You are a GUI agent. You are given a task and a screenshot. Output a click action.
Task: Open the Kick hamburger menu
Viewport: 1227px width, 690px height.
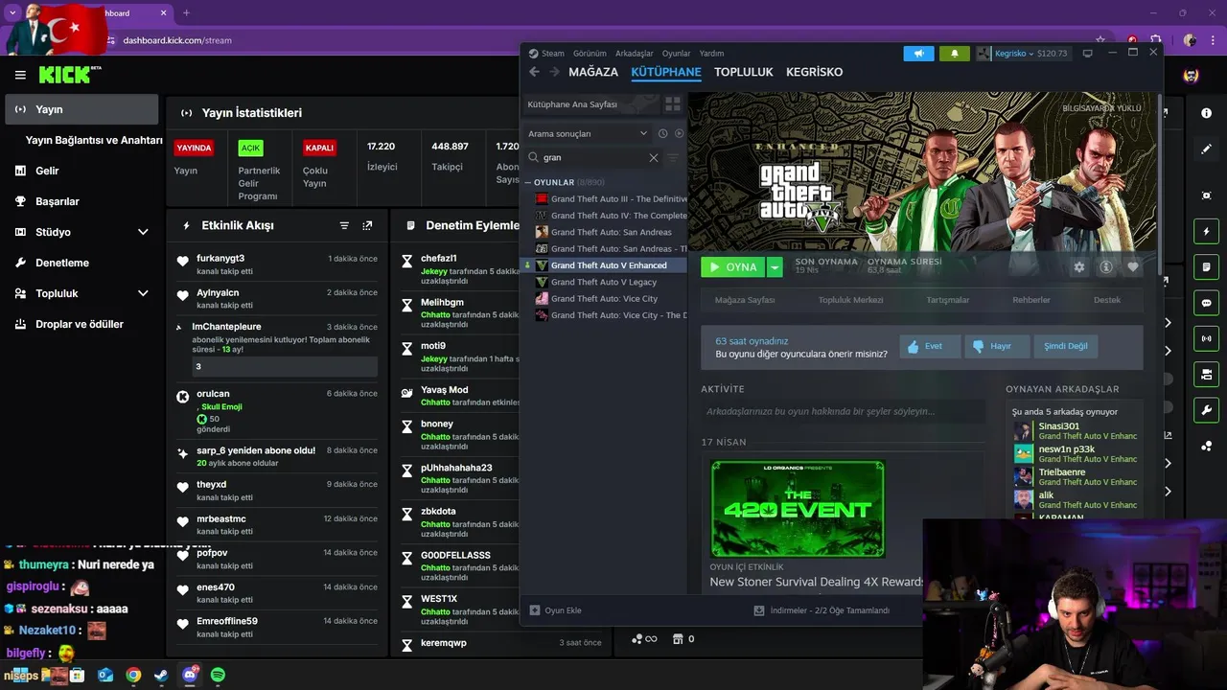(20, 75)
